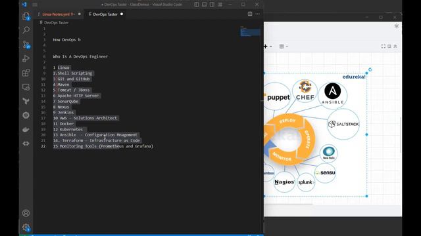The image size is (421, 236).
Task: Toggle the bottom panel layout icon
Action: pyautogui.click(x=205, y=5)
